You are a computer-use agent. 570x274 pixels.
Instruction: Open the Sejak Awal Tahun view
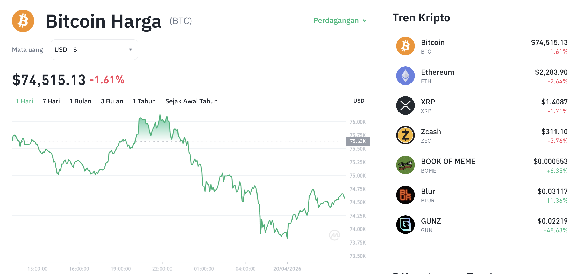coord(191,101)
